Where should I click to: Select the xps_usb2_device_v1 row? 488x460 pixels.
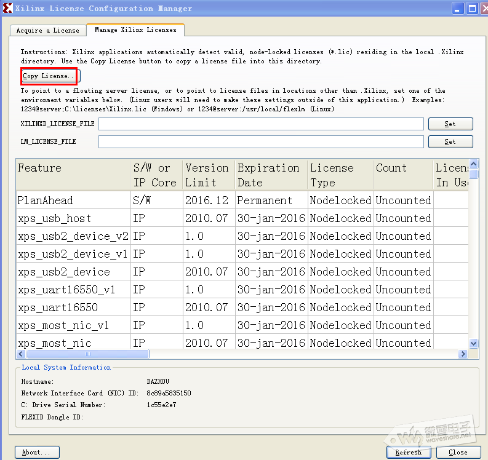pos(242,254)
